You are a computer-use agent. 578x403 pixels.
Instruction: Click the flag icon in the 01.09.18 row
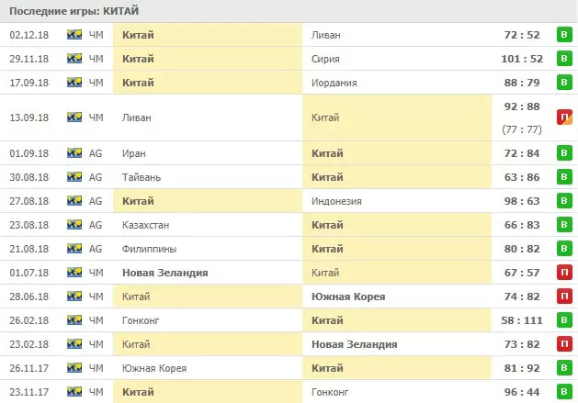click(74, 153)
